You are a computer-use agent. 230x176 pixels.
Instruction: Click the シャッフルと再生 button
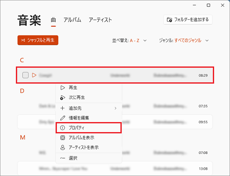coord(38,40)
